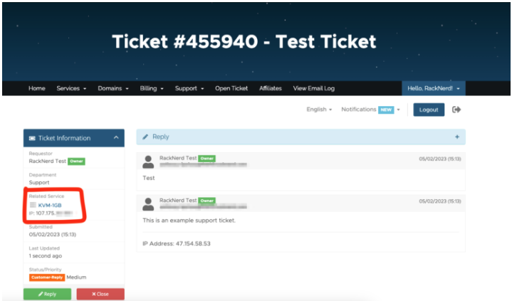Open the Billing dropdown menu
The height and width of the screenshot is (301, 512).
point(152,88)
